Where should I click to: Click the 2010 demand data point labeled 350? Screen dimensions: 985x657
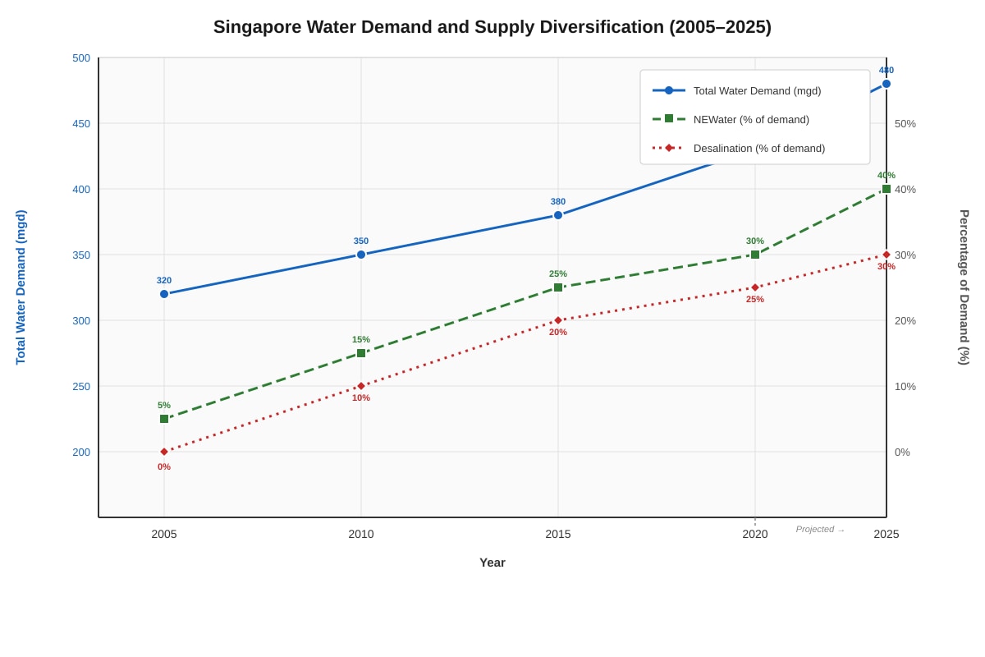tap(361, 255)
